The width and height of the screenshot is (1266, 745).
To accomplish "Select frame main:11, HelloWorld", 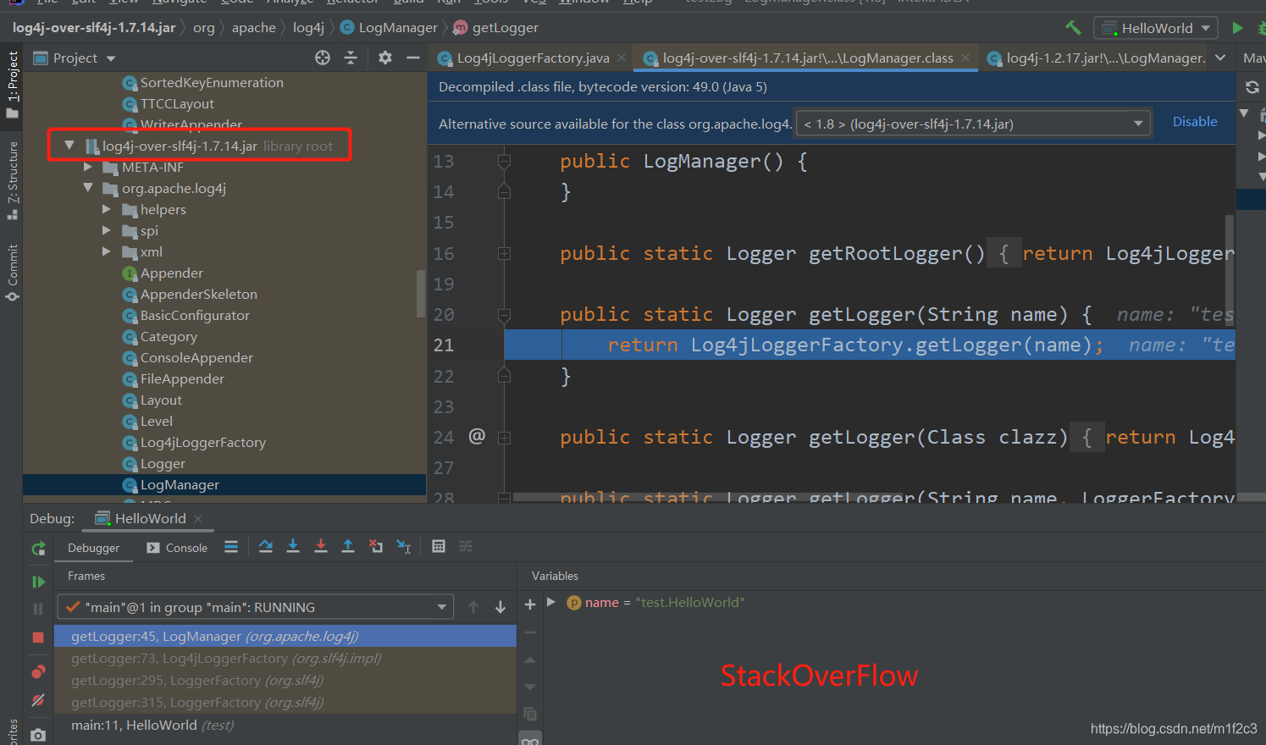I will point(285,725).
